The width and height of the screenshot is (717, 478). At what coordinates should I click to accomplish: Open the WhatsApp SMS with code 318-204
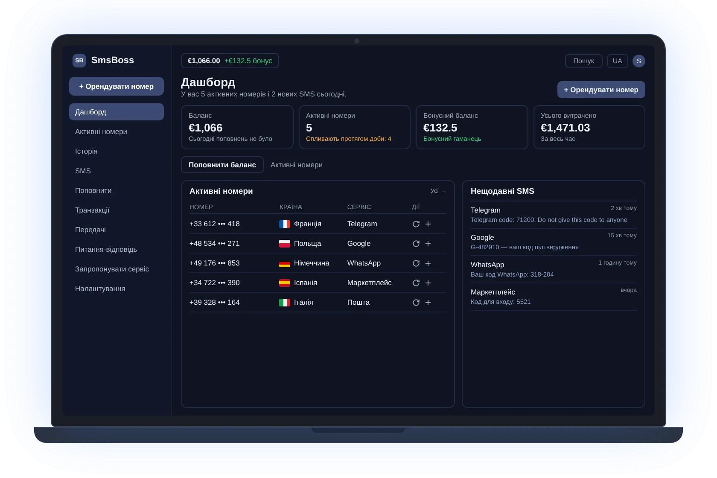tap(554, 269)
